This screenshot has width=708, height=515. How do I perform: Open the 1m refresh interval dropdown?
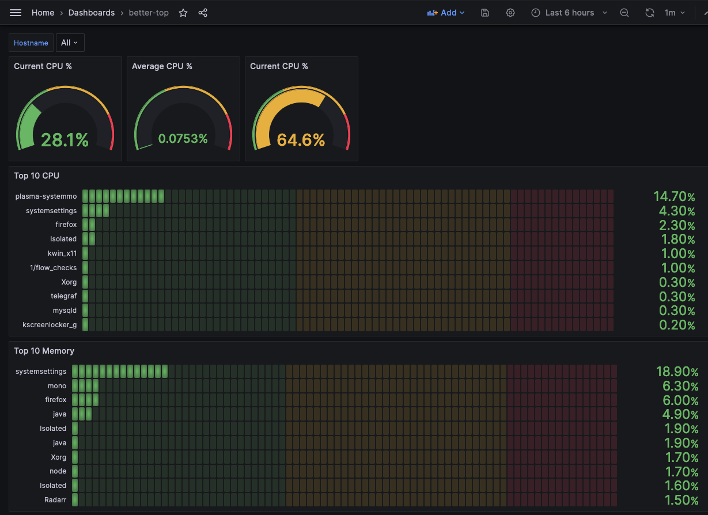click(675, 13)
